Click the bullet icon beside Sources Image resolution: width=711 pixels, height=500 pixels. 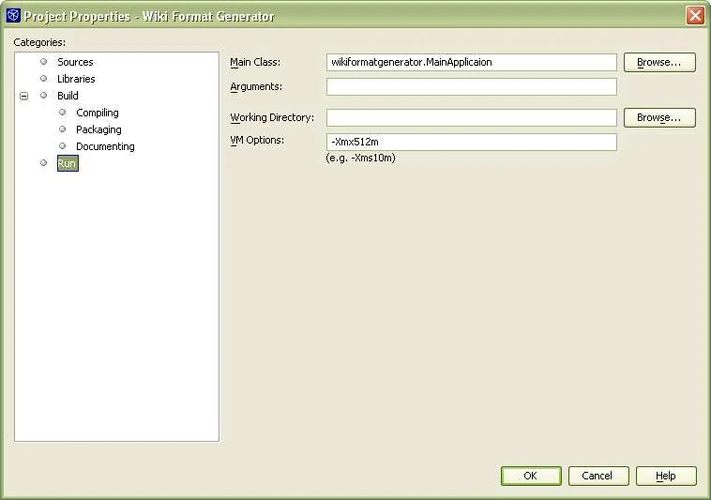click(43, 61)
